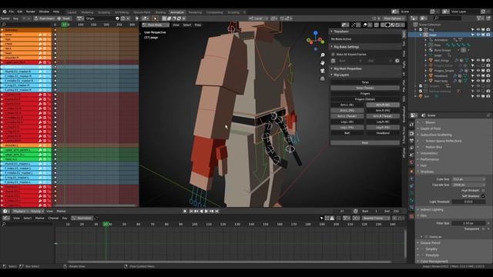Adjust the Filter Size slider field

pyautogui.click(x=468, y=223)
